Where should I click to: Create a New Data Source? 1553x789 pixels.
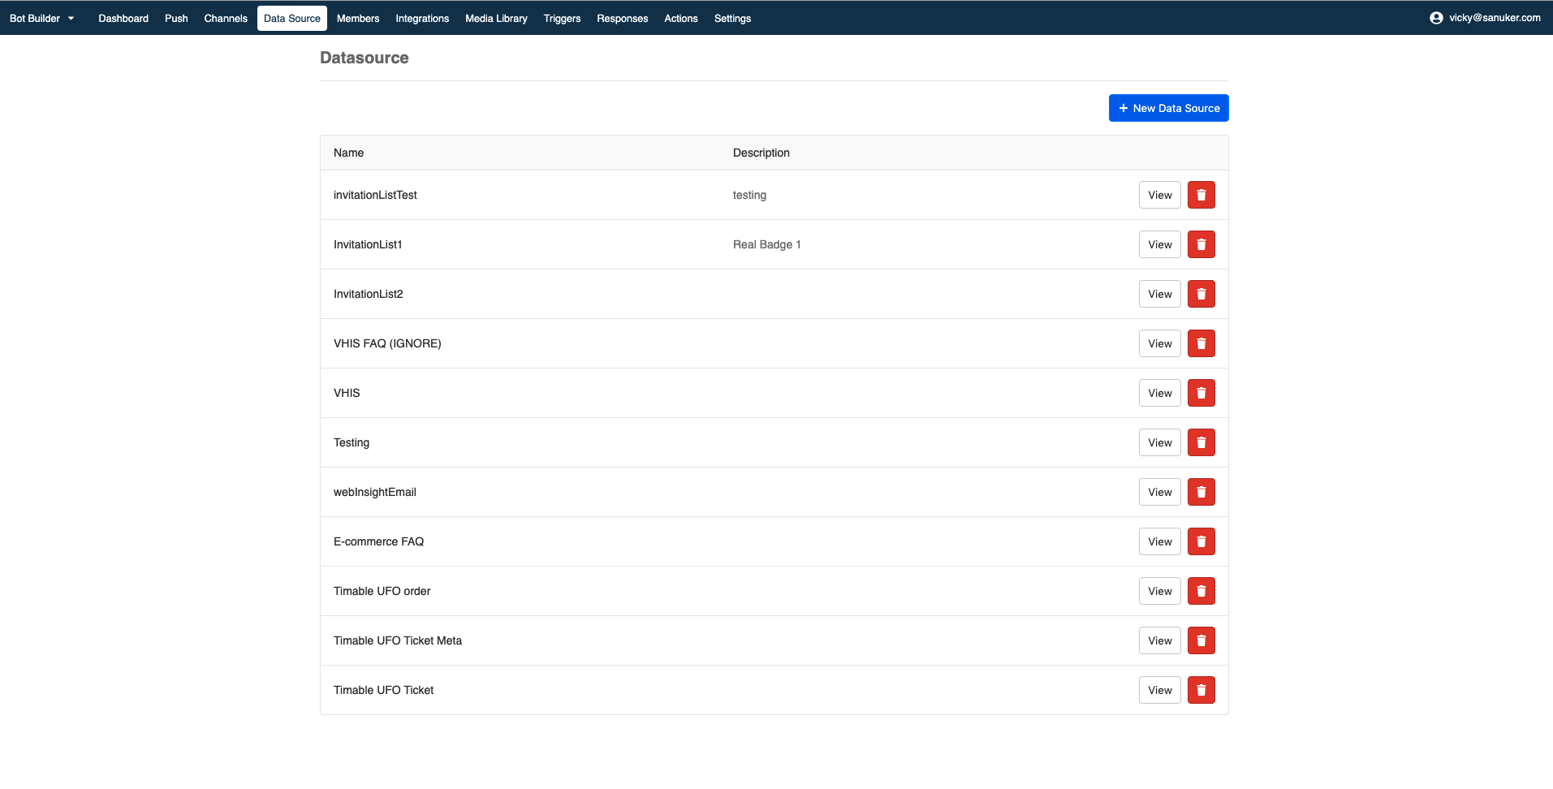coord(1168,108)
